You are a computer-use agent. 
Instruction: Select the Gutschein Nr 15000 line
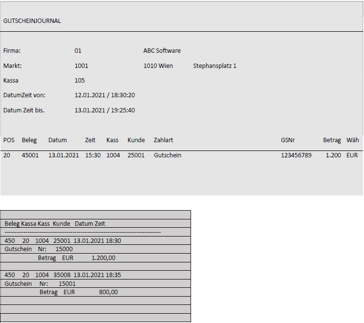pyautogui.click(x=39, y=249)
